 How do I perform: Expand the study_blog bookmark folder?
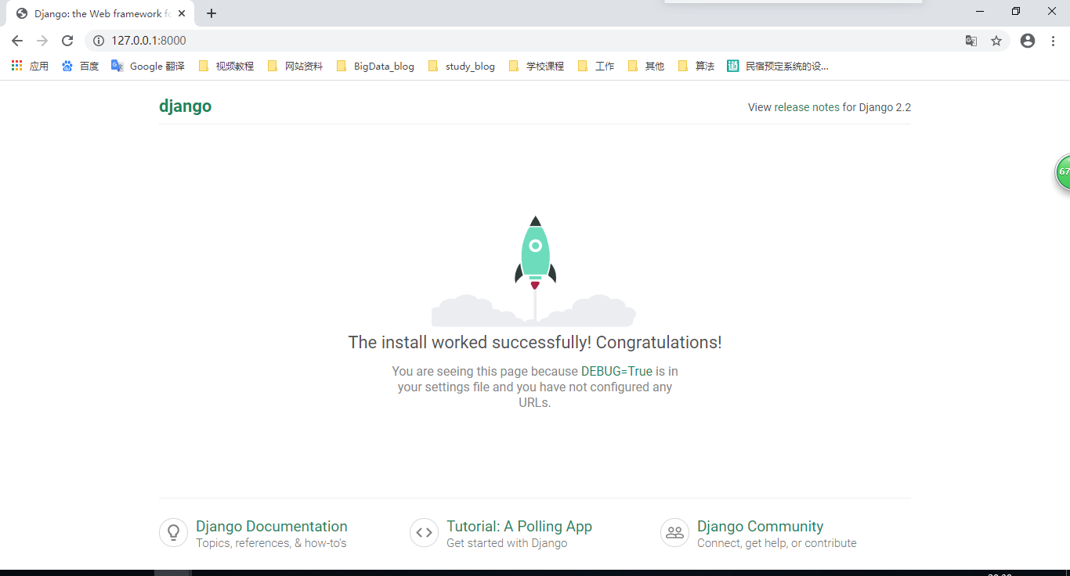tap(462, 67)
